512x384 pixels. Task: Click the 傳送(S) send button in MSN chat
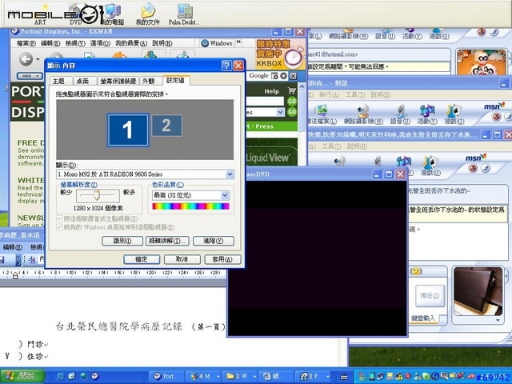[x=430, y=296]
